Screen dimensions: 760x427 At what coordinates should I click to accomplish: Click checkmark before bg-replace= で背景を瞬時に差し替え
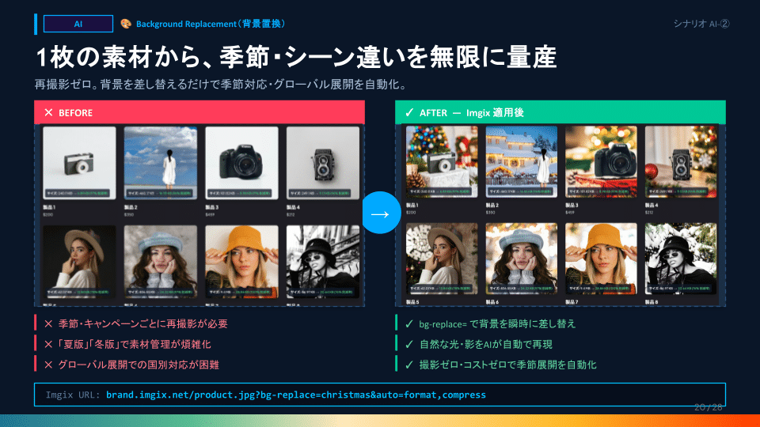(x=409, y=324)
